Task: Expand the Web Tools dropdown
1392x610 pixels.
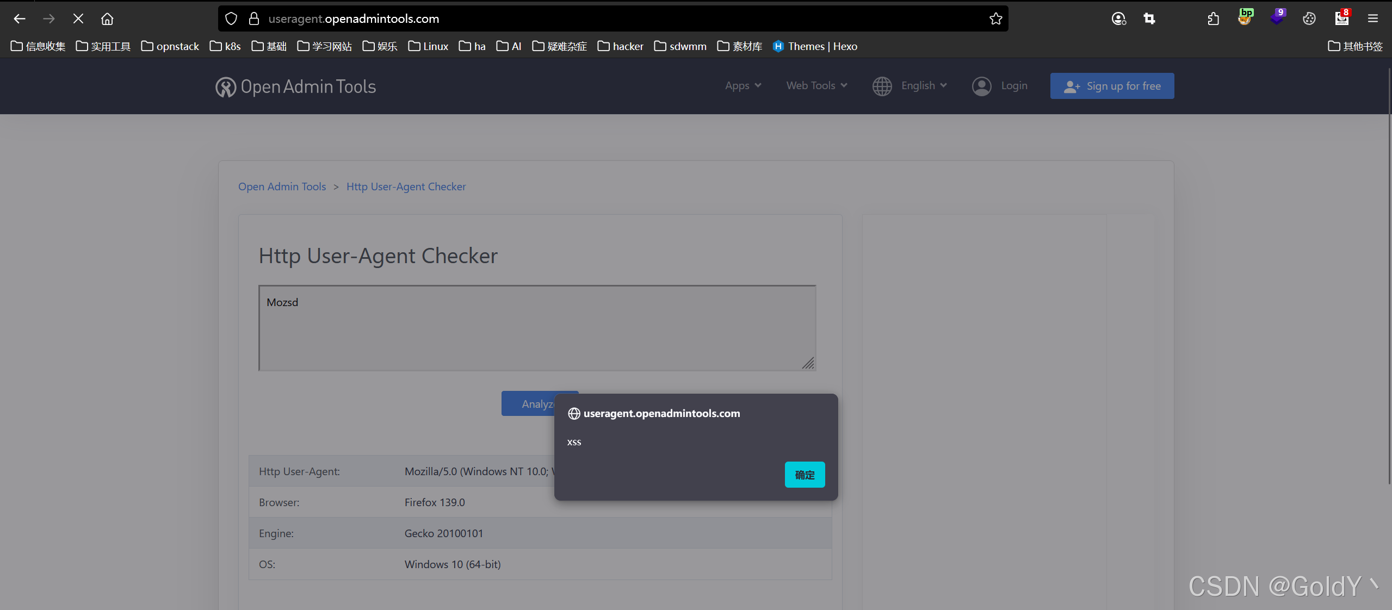Action: click(x=816, y=86)
